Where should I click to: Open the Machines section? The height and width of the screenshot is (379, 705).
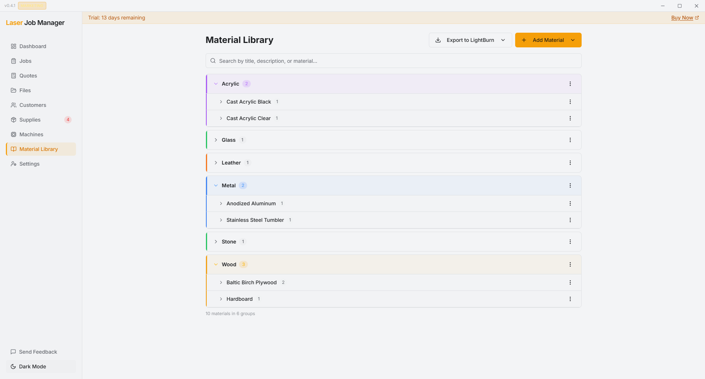pos(31,134)
